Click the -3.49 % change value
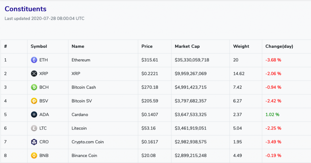 coord(273,142)
